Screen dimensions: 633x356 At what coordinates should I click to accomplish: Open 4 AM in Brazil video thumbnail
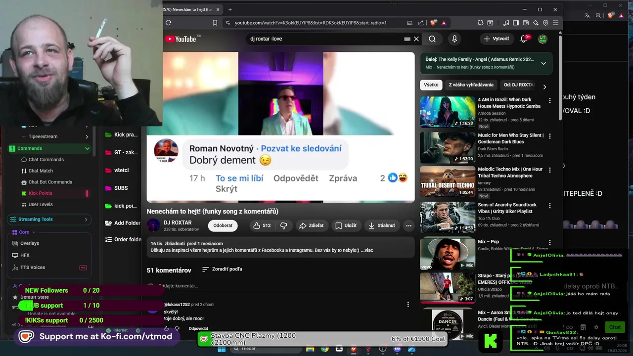point(448,112)
